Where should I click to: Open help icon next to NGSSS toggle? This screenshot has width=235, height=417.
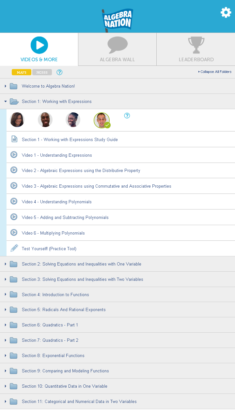(x=59, y=72)
